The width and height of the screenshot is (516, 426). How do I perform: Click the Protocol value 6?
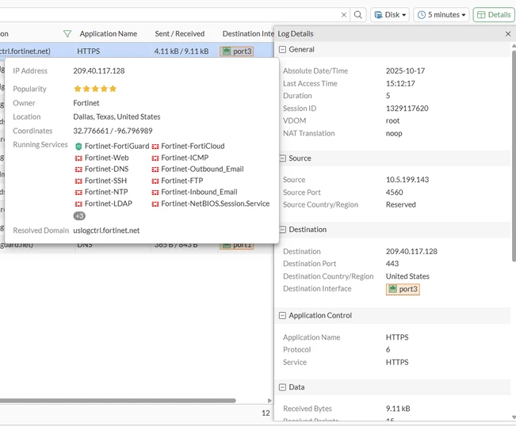coord(388,349)
